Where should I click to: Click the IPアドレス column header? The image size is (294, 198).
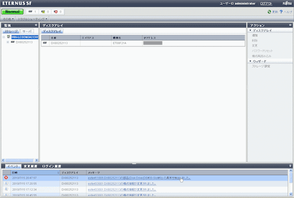pyautogui.click(x=194, y=38)
